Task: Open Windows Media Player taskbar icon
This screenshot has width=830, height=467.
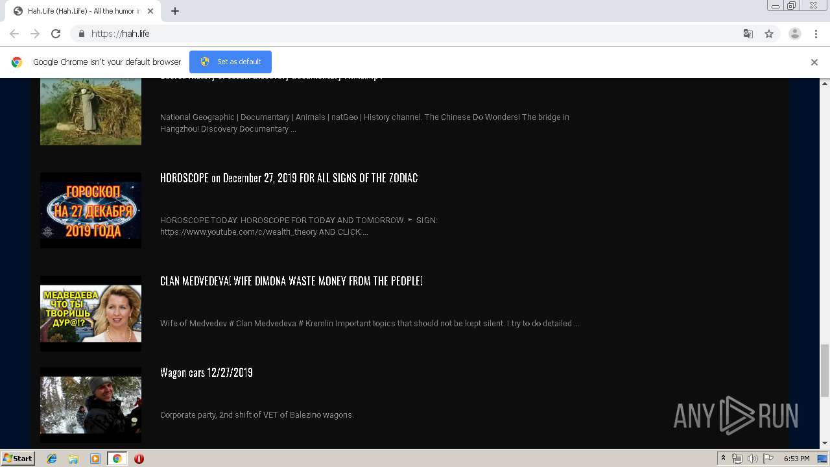Action: tap(95, 459)
